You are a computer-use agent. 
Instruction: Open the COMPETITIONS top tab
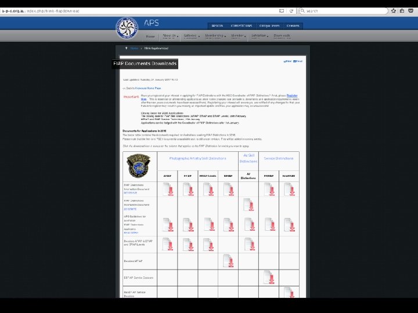242,26
